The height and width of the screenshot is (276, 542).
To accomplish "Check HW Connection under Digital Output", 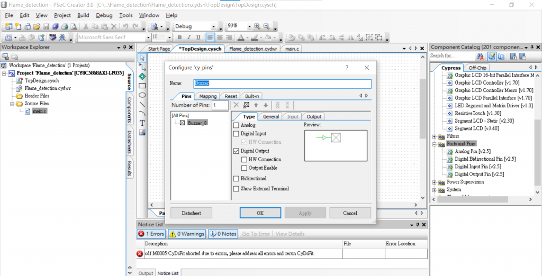I will coord(245,160).
